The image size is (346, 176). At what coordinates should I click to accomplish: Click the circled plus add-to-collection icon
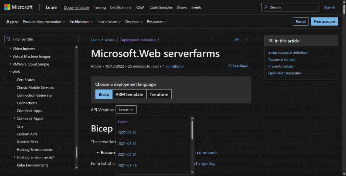[x=237, y=40]
